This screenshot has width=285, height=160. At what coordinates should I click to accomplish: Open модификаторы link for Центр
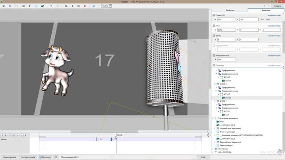274,36
